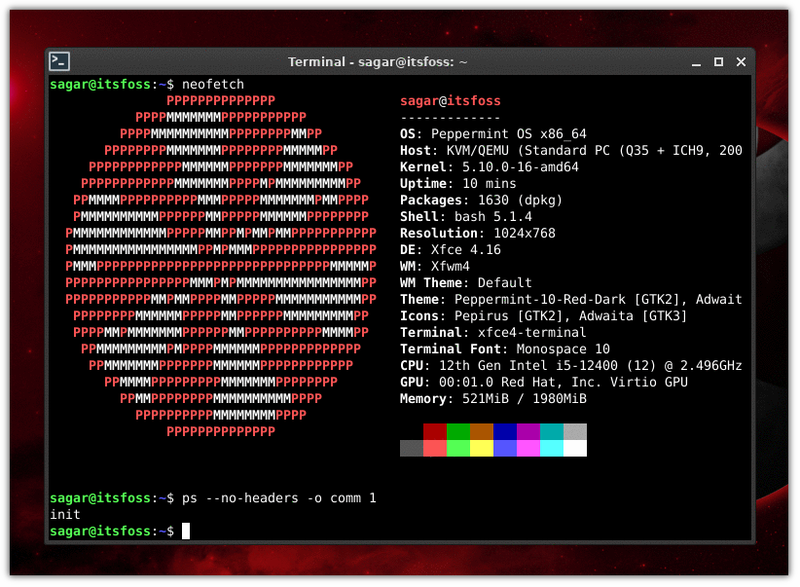Click the 'init' output text
800x587 pixels.
pyautogui.click(x=64, y=514)
